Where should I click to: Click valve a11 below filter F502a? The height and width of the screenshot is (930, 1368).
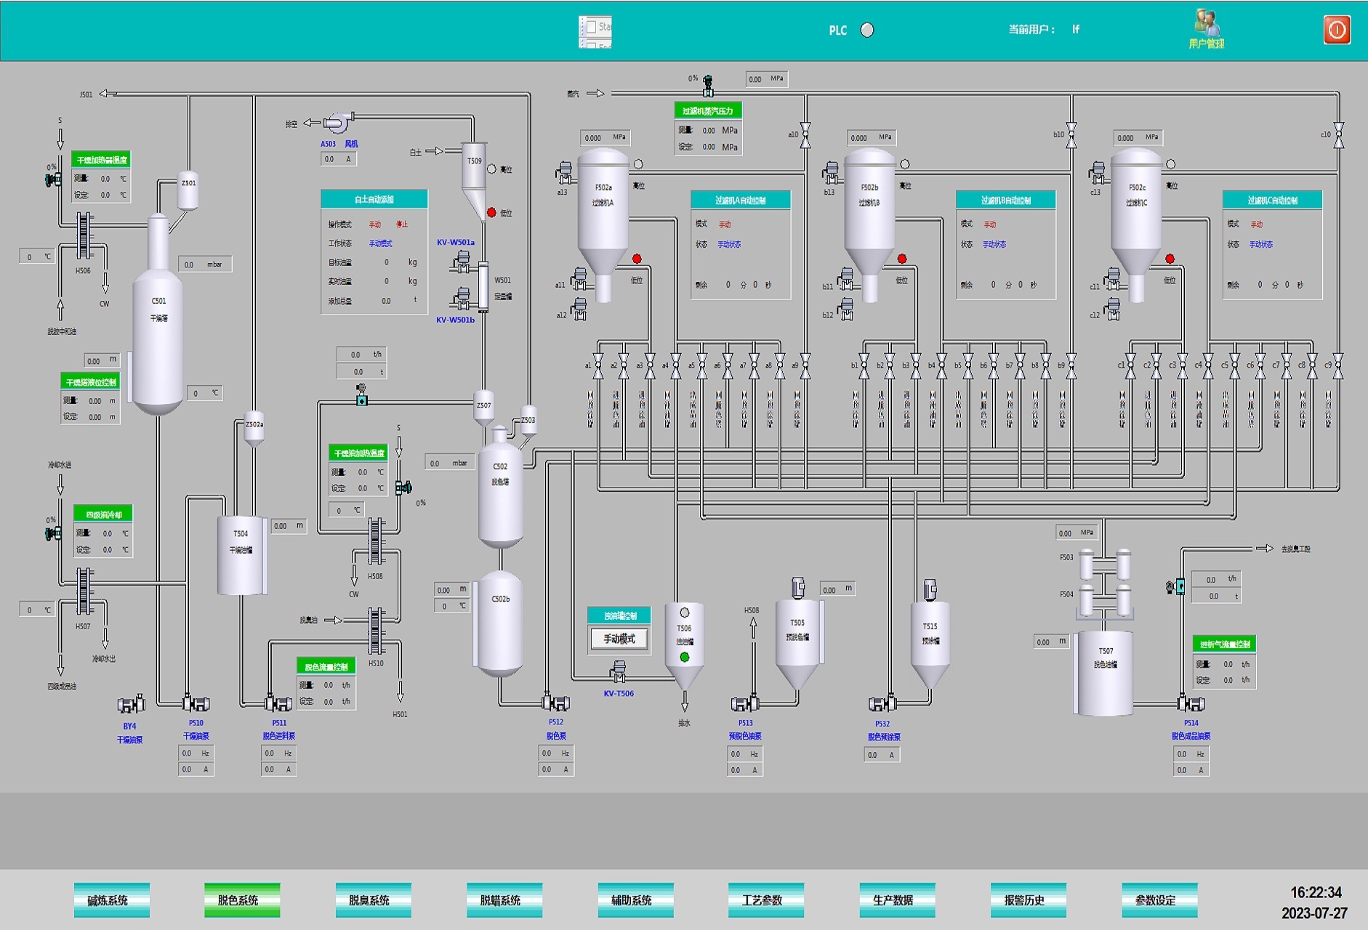[579, 278]
